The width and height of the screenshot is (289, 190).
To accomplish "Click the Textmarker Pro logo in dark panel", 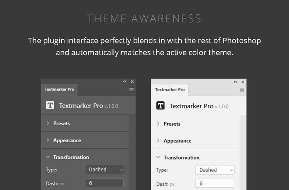I will [x=50, y=106].
